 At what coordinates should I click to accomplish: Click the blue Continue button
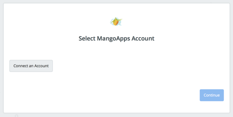pos(212,95)
